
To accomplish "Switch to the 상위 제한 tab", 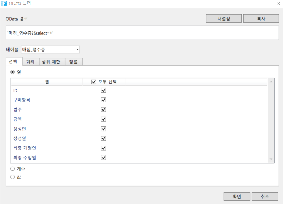I will [x=51, y=62].
